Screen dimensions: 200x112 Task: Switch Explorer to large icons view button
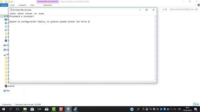198,105
